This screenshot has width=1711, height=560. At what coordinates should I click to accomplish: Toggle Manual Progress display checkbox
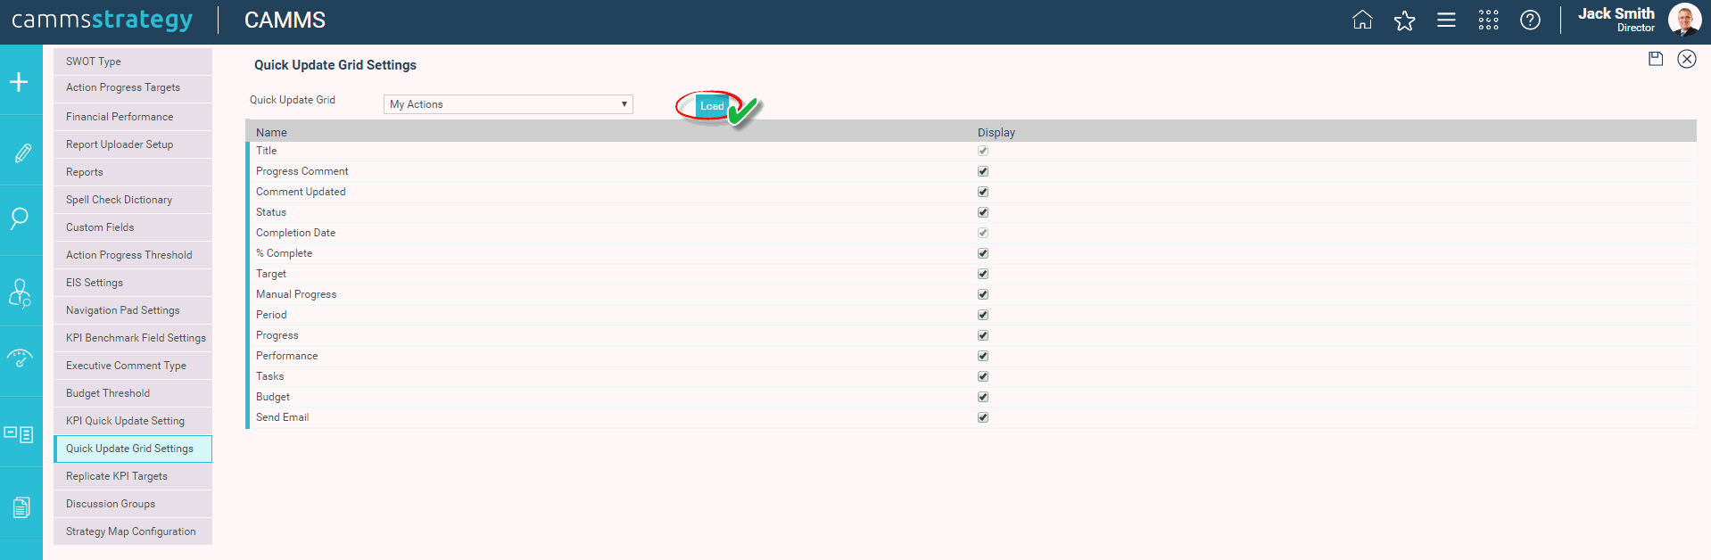pos(983,294)
